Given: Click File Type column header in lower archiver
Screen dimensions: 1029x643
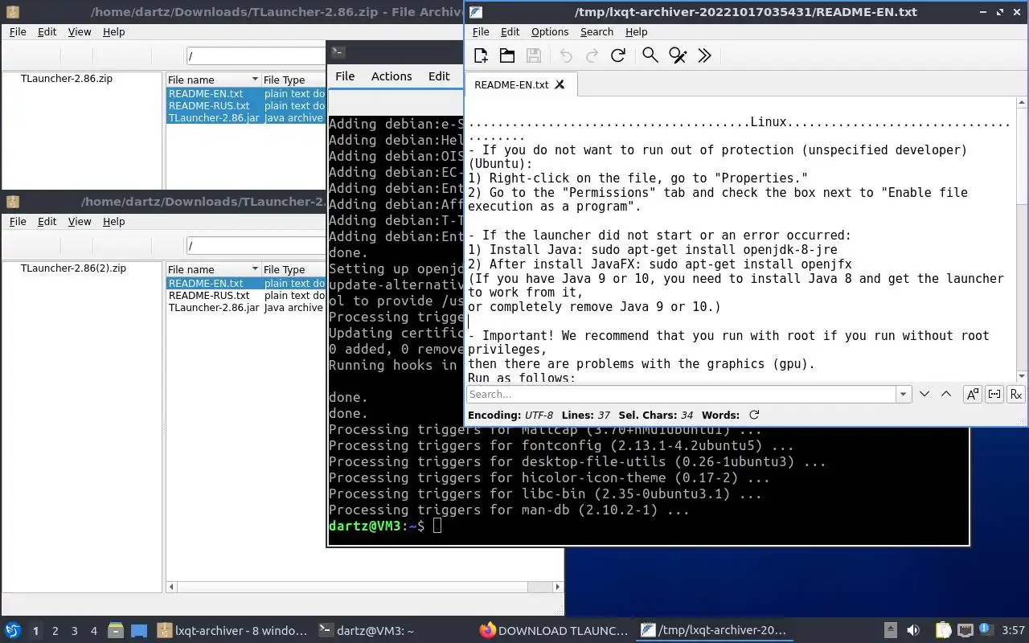Looking at the screenshot, I should tap(293, 269).
